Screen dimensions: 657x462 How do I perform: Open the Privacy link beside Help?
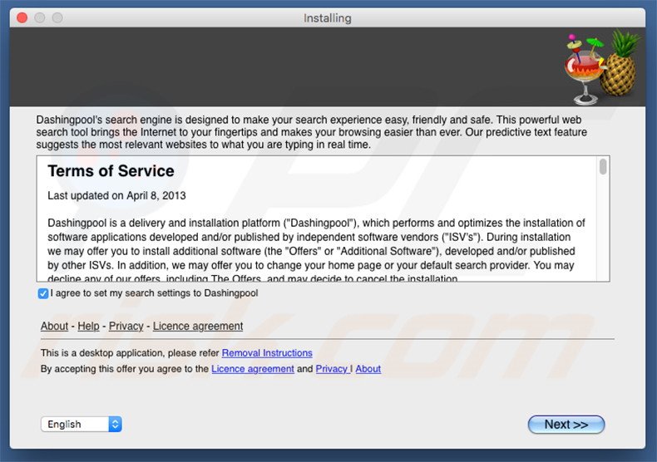pos(126,326)
